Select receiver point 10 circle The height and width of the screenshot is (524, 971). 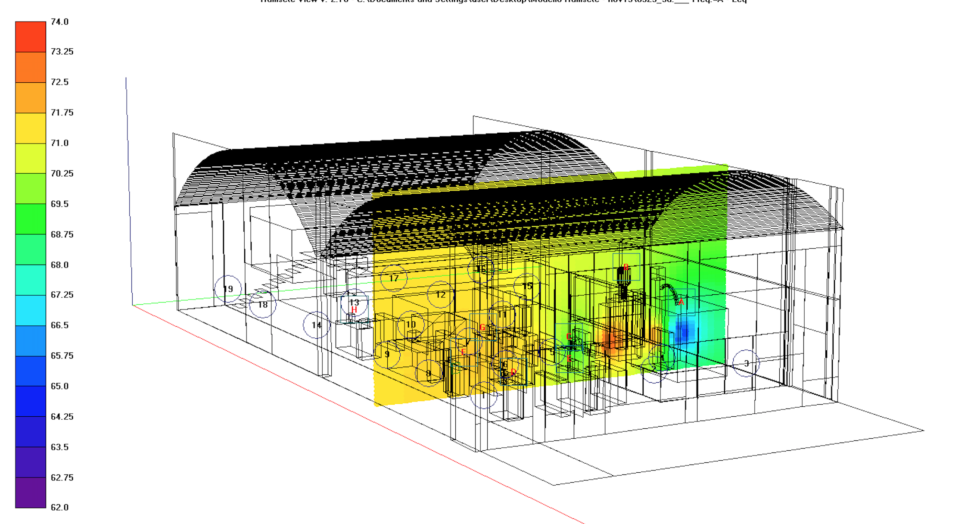(x=411, y=324)
